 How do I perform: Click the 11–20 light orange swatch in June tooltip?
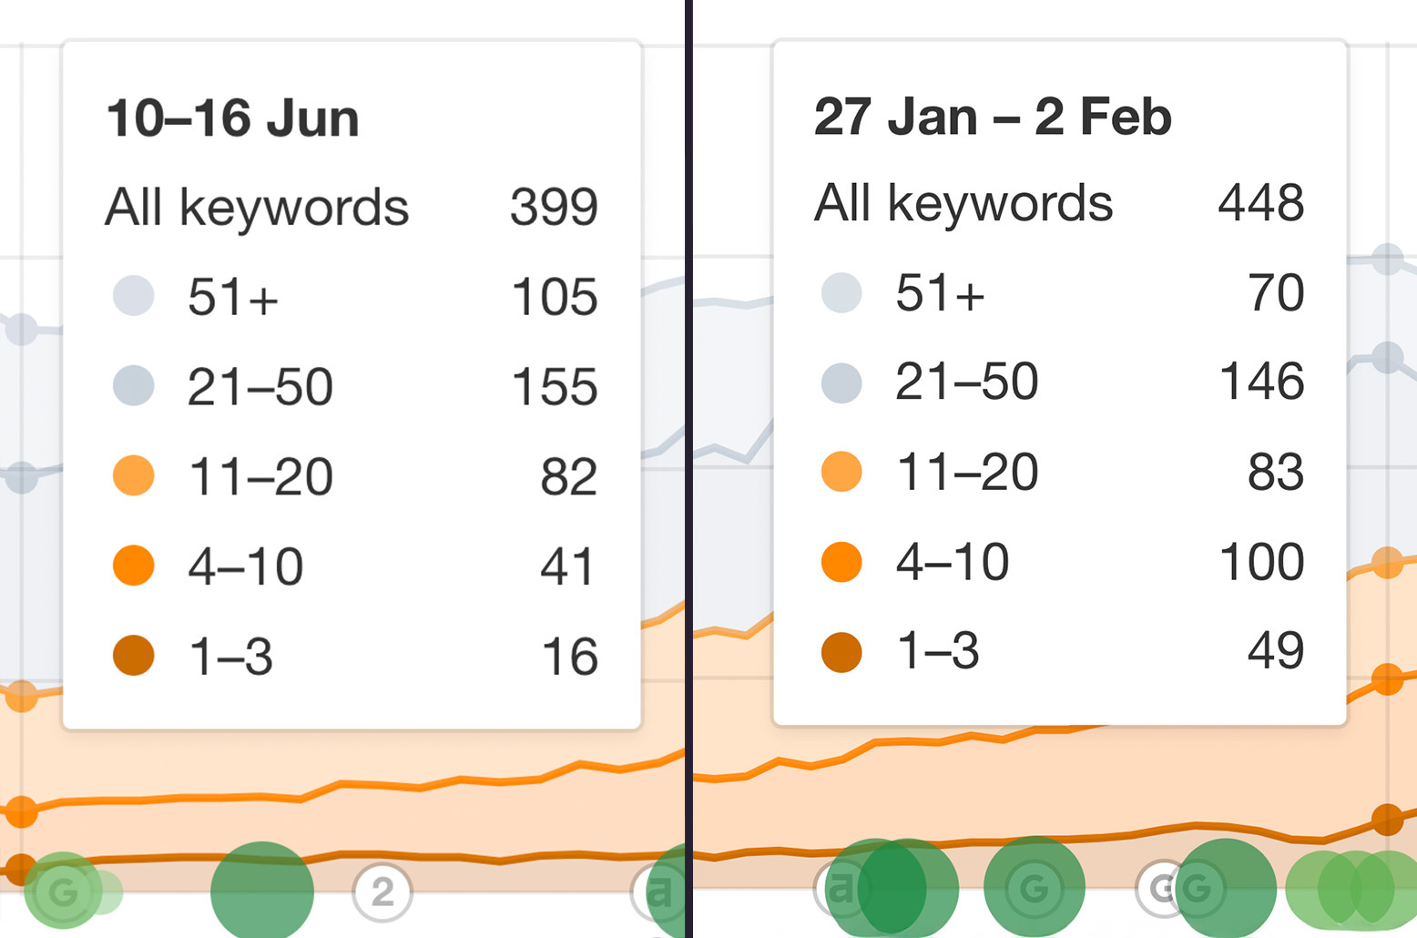point(134,475)
